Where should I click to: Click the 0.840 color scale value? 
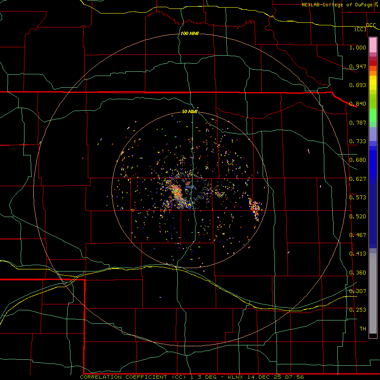[x=358, y=104]
